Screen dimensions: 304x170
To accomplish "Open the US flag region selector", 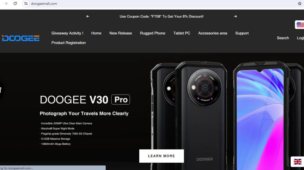I will click(x=300, y=25).
